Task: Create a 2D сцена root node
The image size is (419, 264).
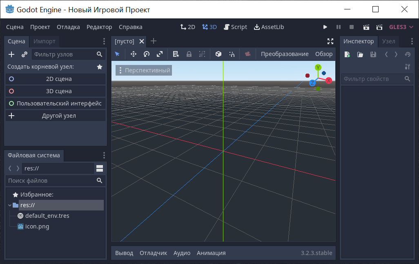Action: (x=56, y=79)
